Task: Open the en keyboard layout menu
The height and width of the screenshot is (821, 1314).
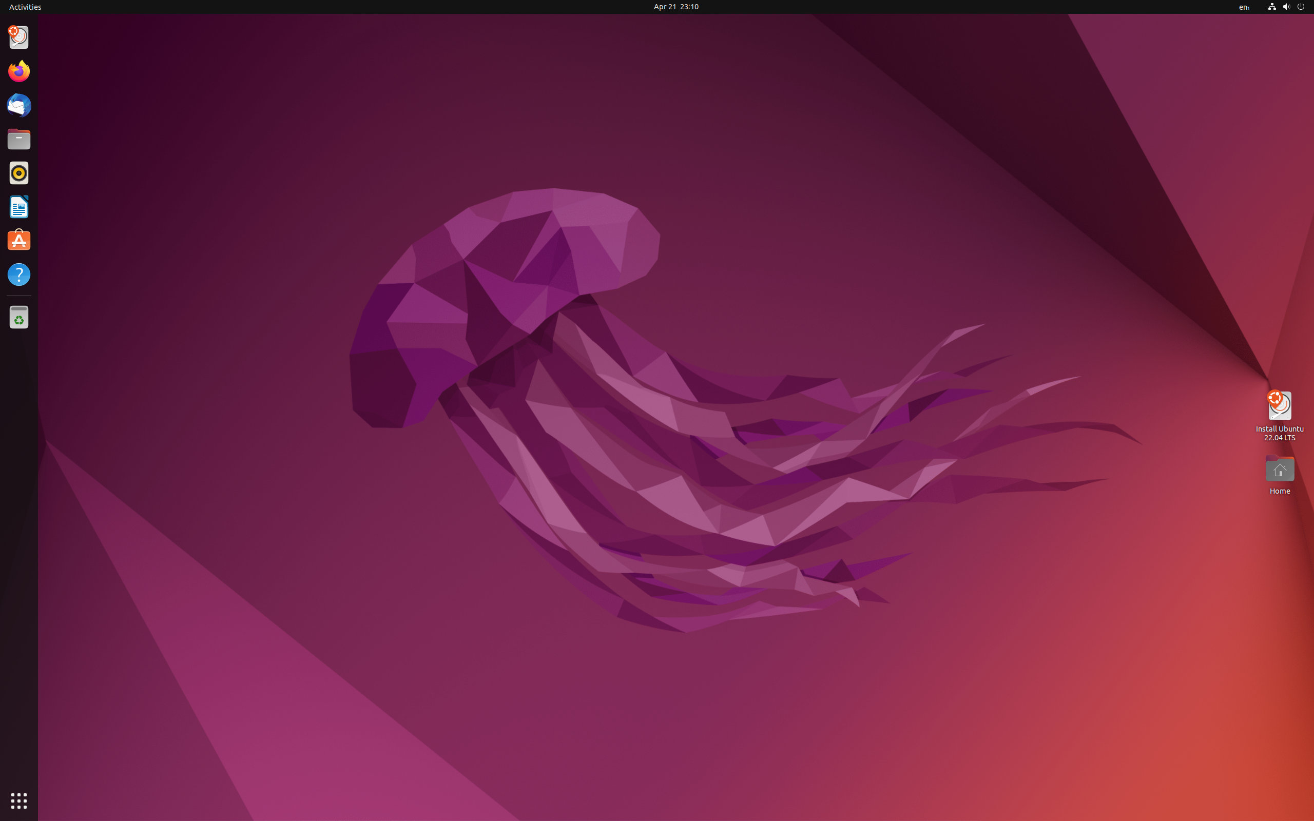Action: pyautogui.click(x=1245, y=7)
